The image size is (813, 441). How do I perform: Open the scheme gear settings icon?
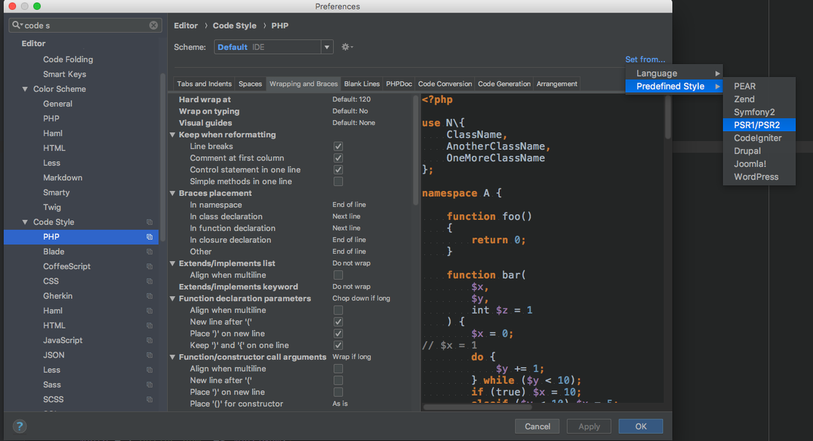(x=347, y=47)
